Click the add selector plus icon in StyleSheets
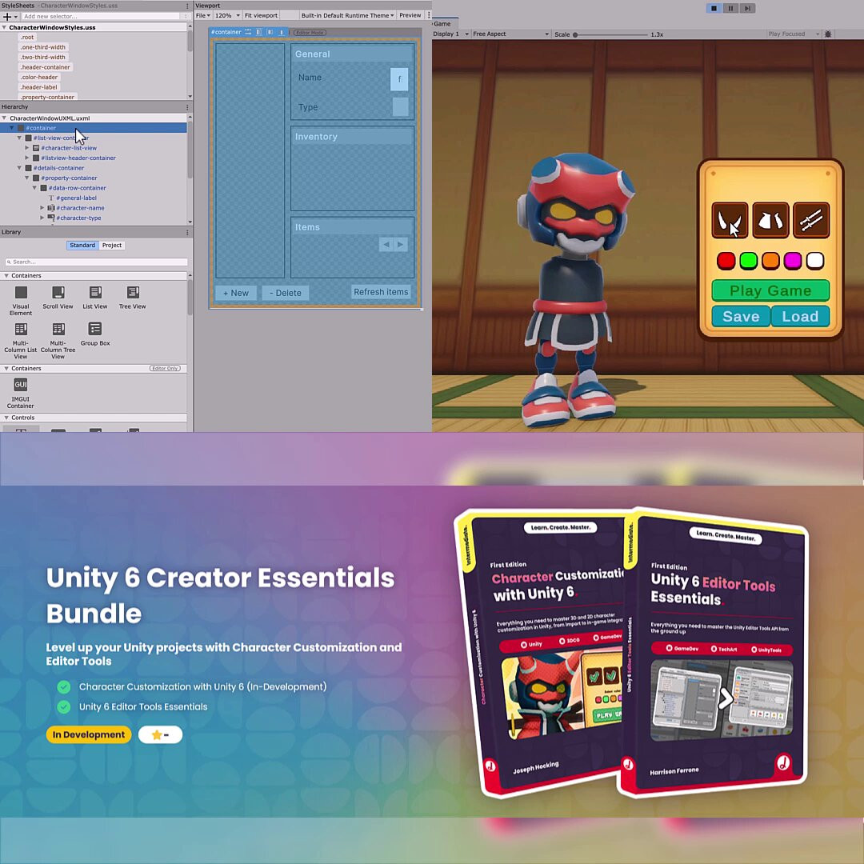This screenshot has height=864, width=864. 7,17
